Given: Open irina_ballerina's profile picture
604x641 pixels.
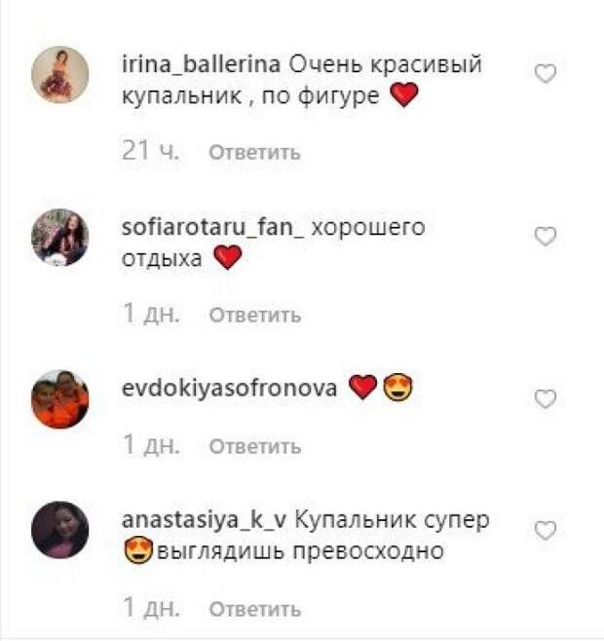Looking at the screenshot, I should [60, 74].
